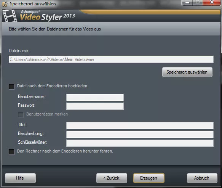Open the Speicherort auswählen file browser button

[187, 72]
